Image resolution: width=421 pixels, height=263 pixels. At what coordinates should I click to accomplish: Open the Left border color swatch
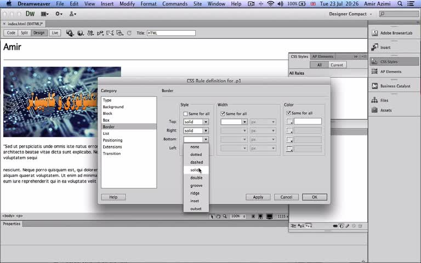click(x=289, y=148)
